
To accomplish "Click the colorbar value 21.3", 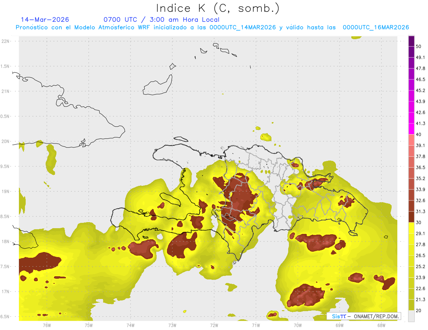I will 421,299.
